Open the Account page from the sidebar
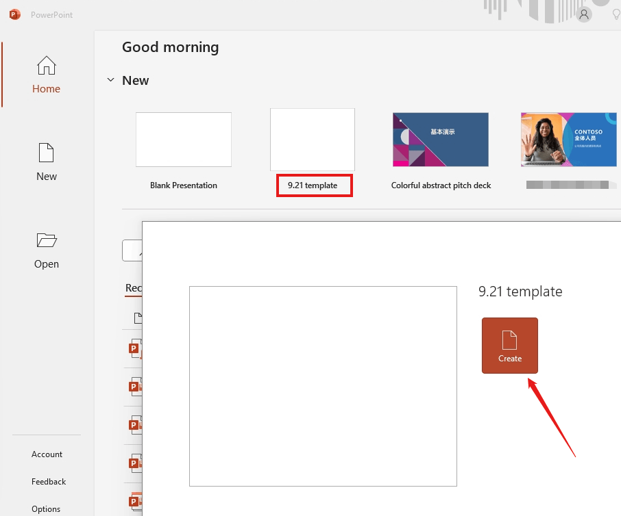Image resolution: width=621 pixels, height=516 pixels. point(46,454)
